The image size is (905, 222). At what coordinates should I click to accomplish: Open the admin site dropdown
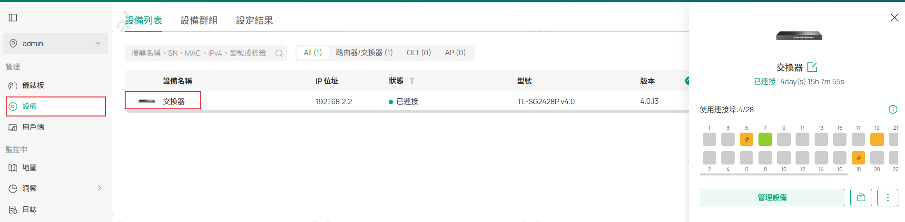(x=56, y=43)
